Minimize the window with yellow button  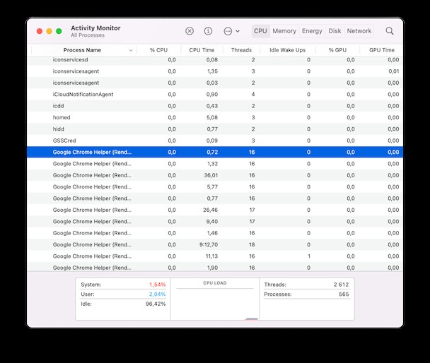(49, 31)
